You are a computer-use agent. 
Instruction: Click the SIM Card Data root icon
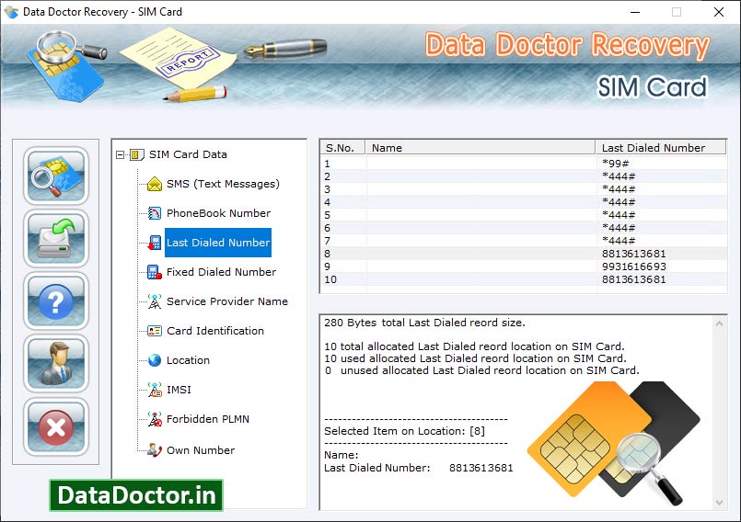[136, 154]
